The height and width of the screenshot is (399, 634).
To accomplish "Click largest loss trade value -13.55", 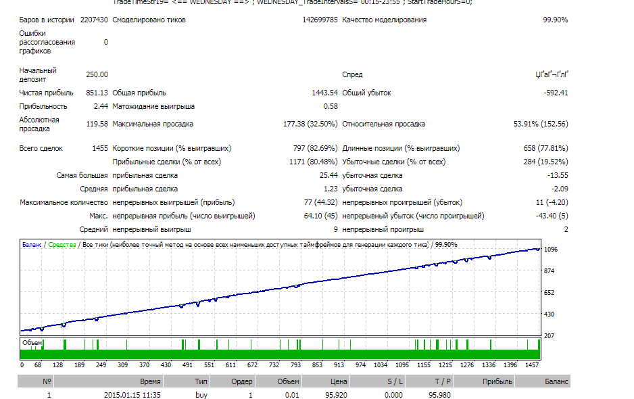I will click(558, 175).
